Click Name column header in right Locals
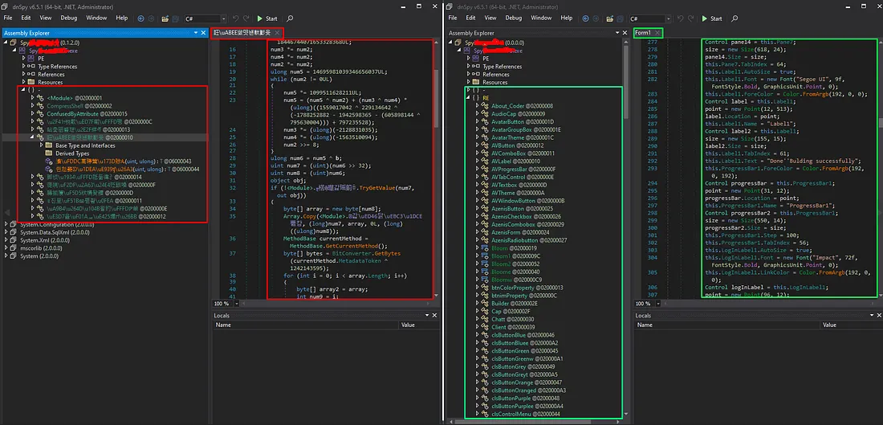 click(728, 325)
